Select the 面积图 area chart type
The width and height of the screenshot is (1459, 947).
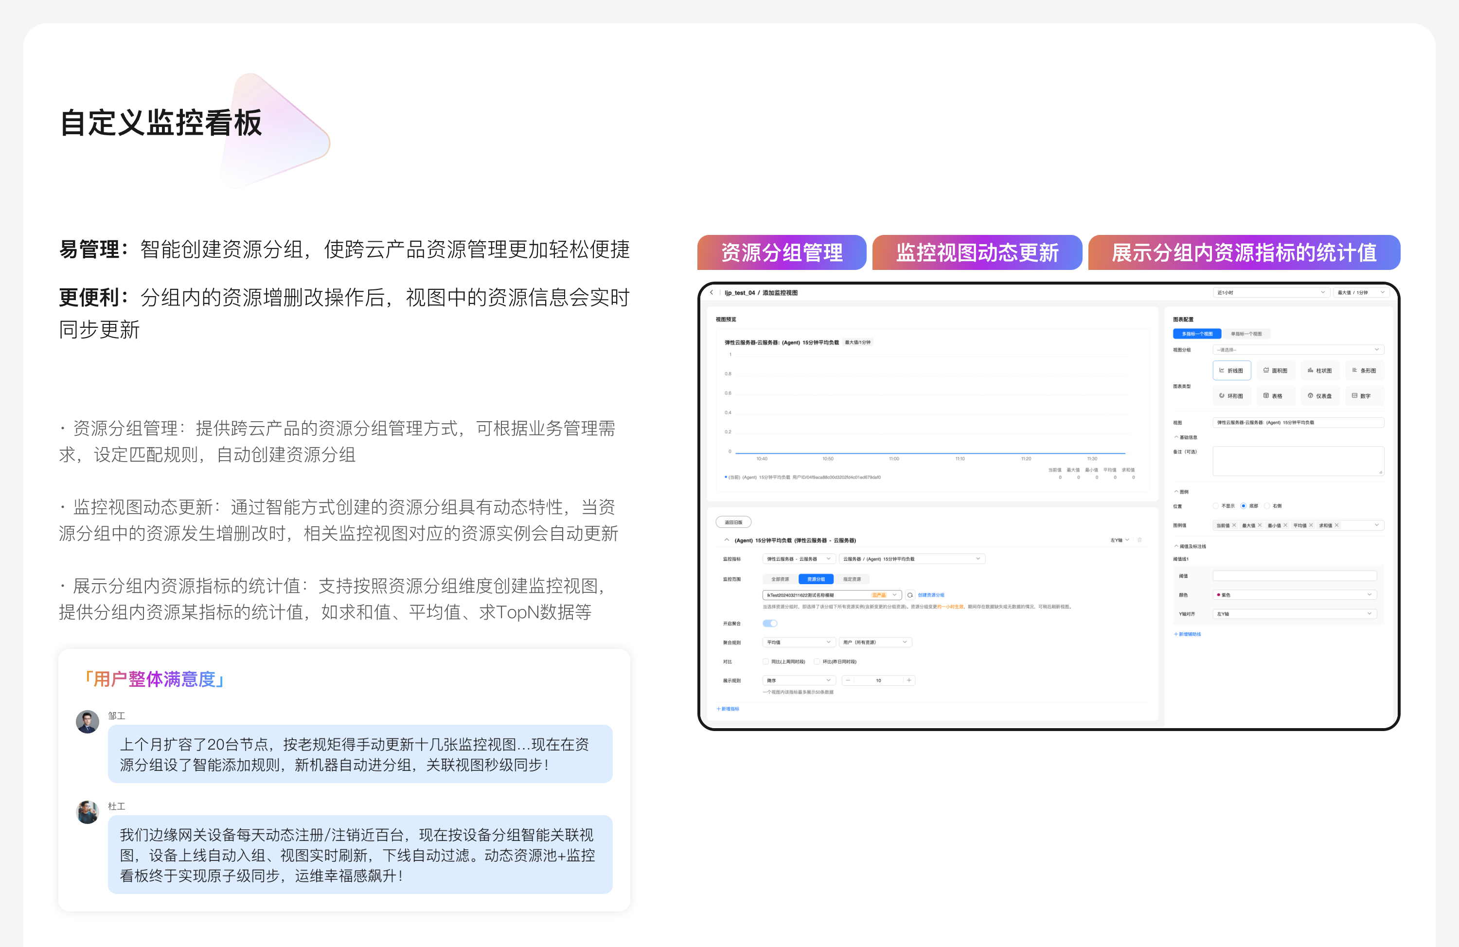pos(1275,370)
